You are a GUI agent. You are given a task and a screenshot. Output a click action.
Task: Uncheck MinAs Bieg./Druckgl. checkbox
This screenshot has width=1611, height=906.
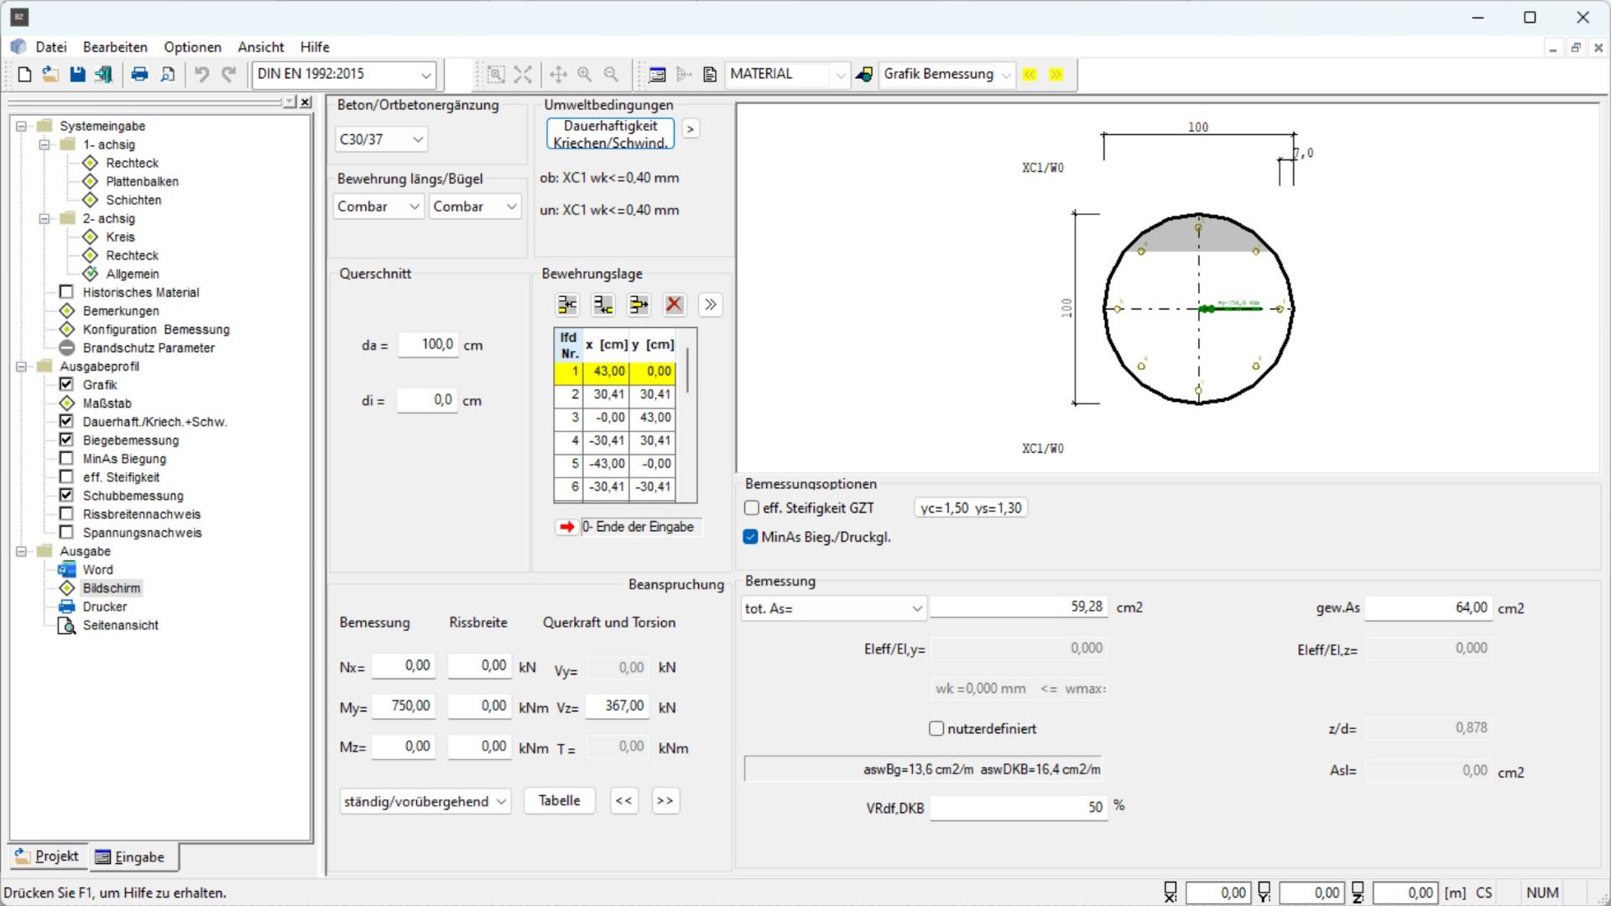tap(751, 538)
